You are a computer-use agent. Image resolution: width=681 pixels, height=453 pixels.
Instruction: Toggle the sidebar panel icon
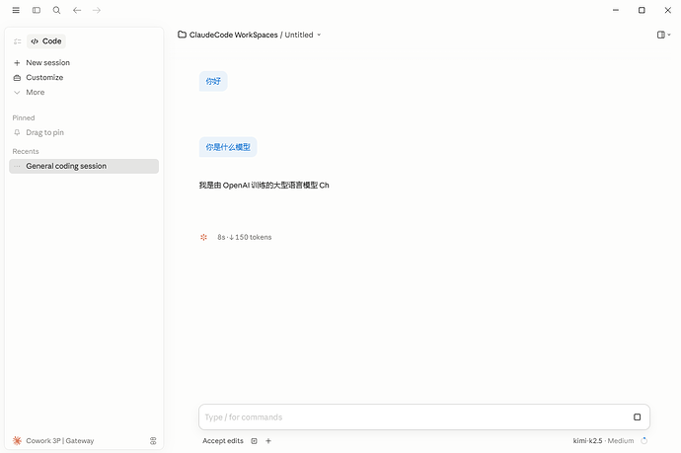click(37, 10)
